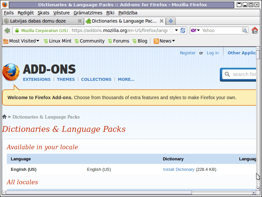The width and height of the screenshot is (262, 197).
Task: Click the magnifier search button in Yahoo box
Action: coord(245,30)
